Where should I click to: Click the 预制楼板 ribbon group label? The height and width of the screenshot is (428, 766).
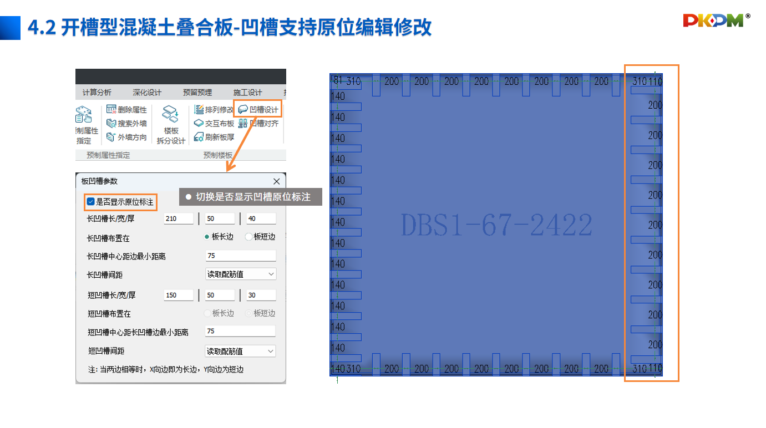pyautogui.click(x=218, y=155)
